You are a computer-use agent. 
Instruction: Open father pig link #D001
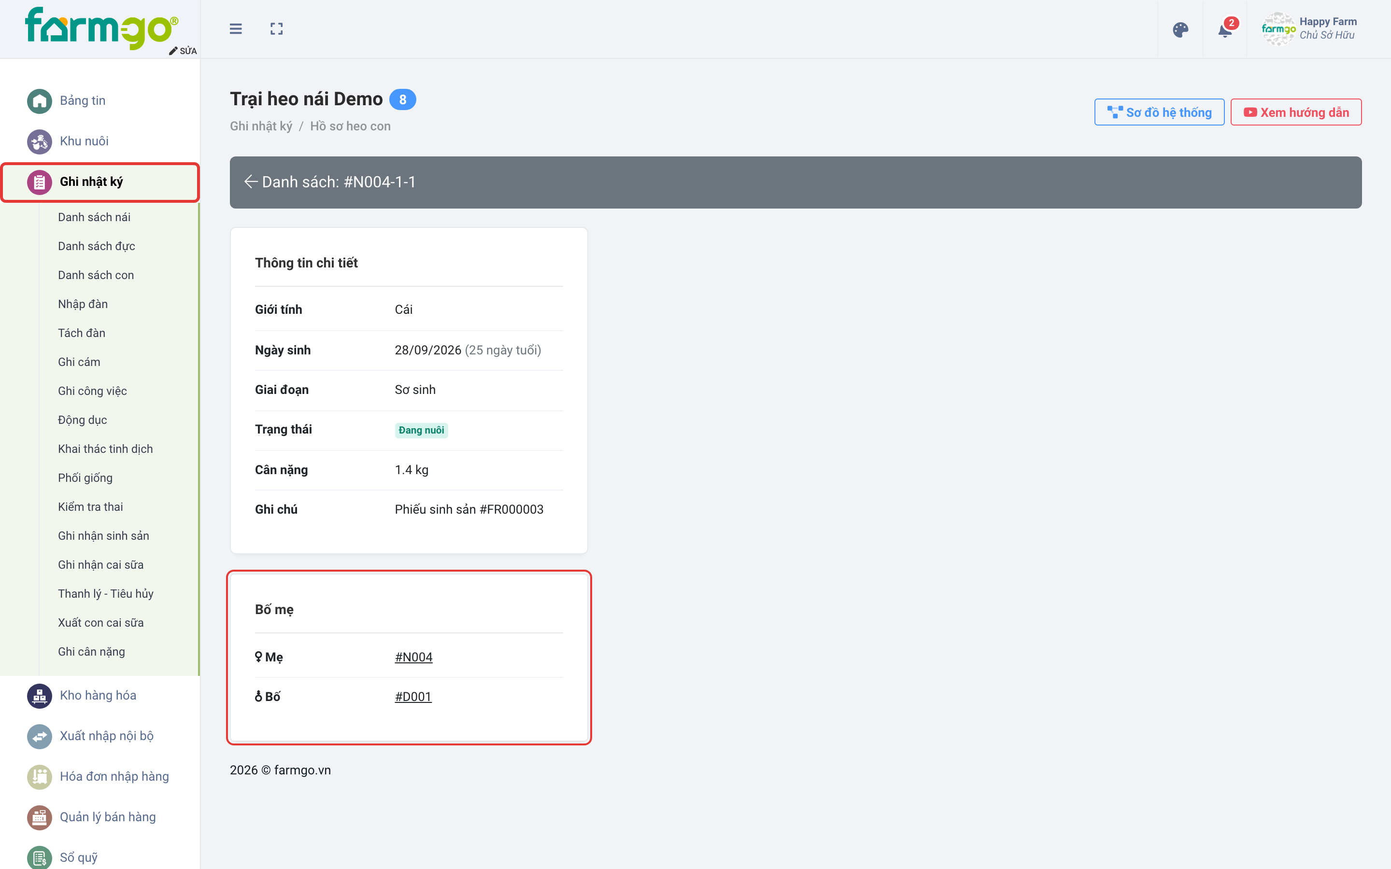point(412,697)
